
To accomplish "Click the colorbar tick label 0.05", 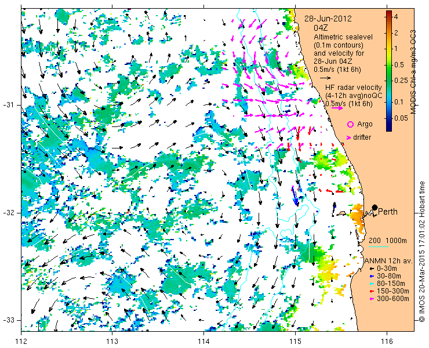I will tap(401, 118).
